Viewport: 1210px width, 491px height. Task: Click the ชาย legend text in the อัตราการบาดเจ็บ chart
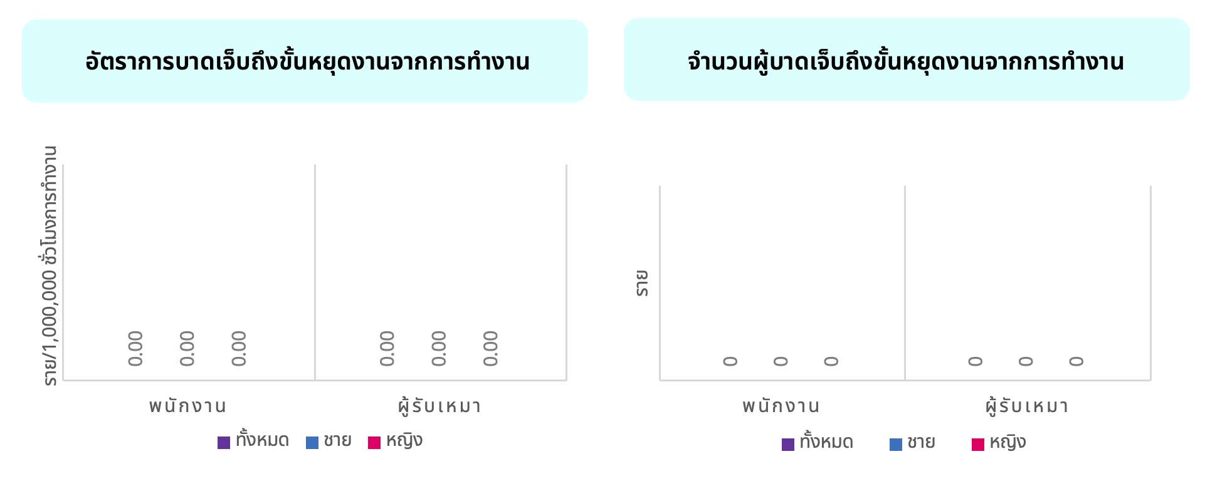[x=337, y=441]
